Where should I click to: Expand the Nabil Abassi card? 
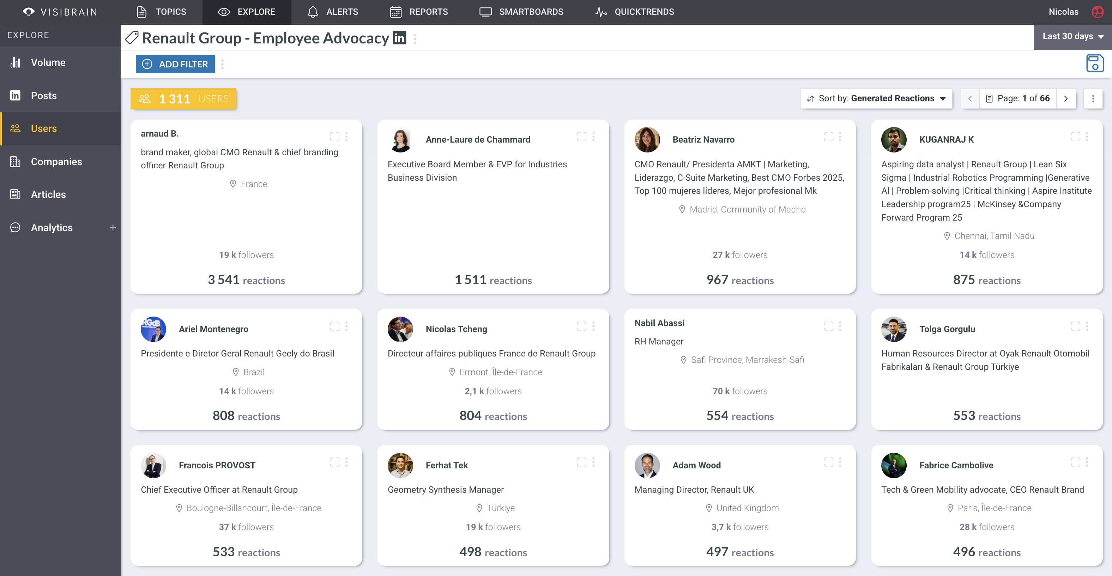(x=828, y=326)
